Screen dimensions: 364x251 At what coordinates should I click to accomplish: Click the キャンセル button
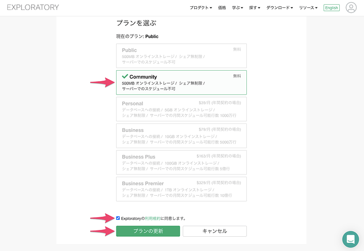[x=215, y=231]
